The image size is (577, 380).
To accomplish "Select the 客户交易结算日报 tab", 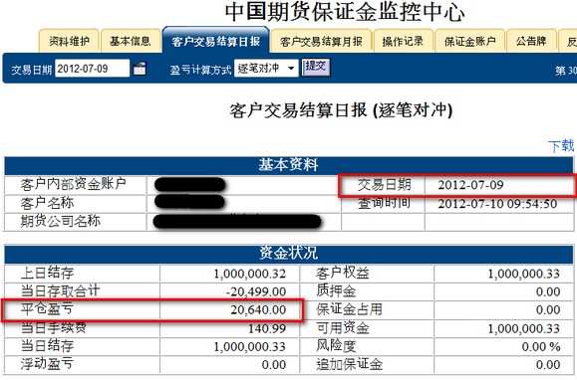I will pos(216,41).
